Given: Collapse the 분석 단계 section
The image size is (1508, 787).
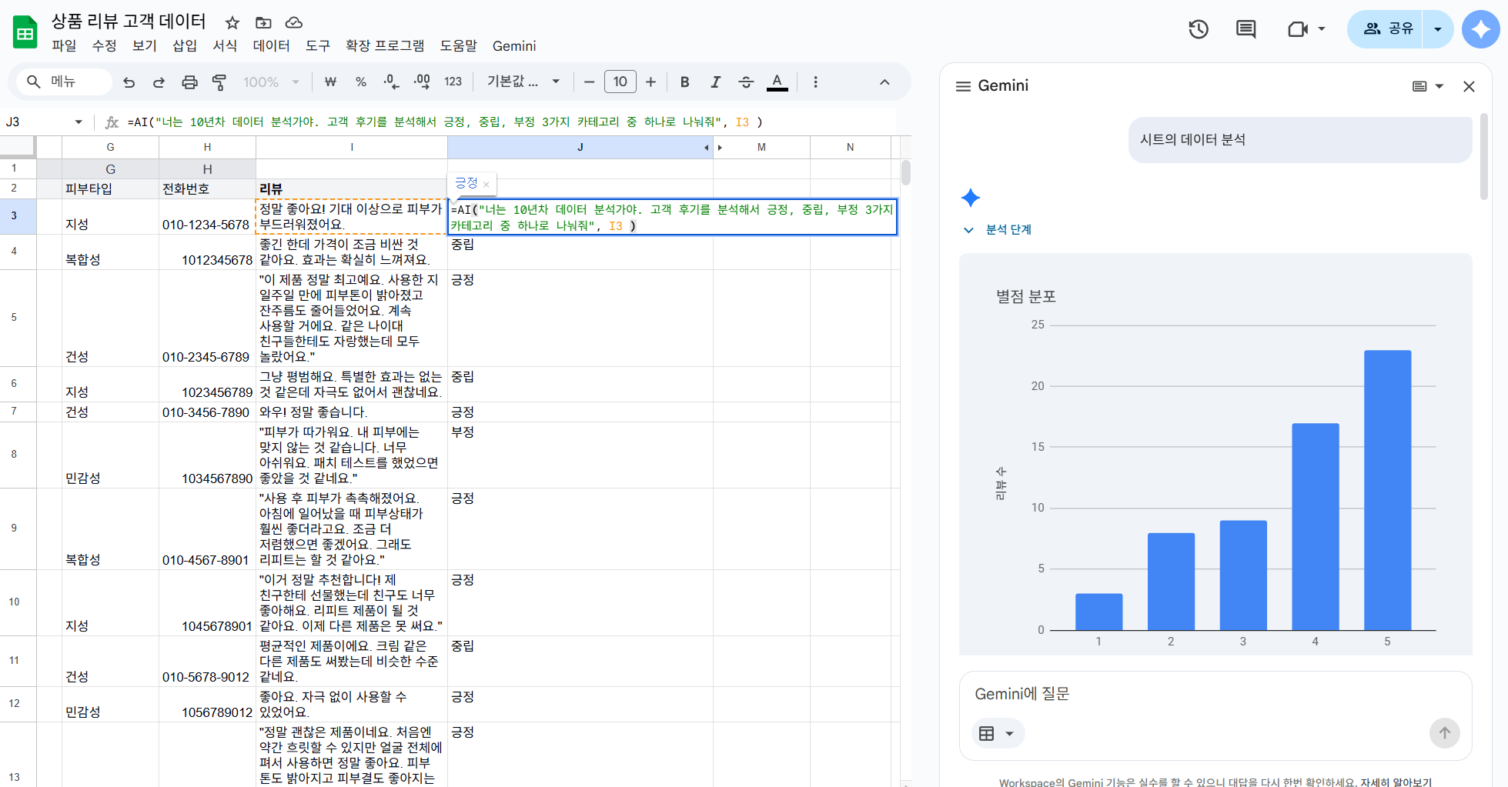Looking at the screenshot, I should pos(968,229).
